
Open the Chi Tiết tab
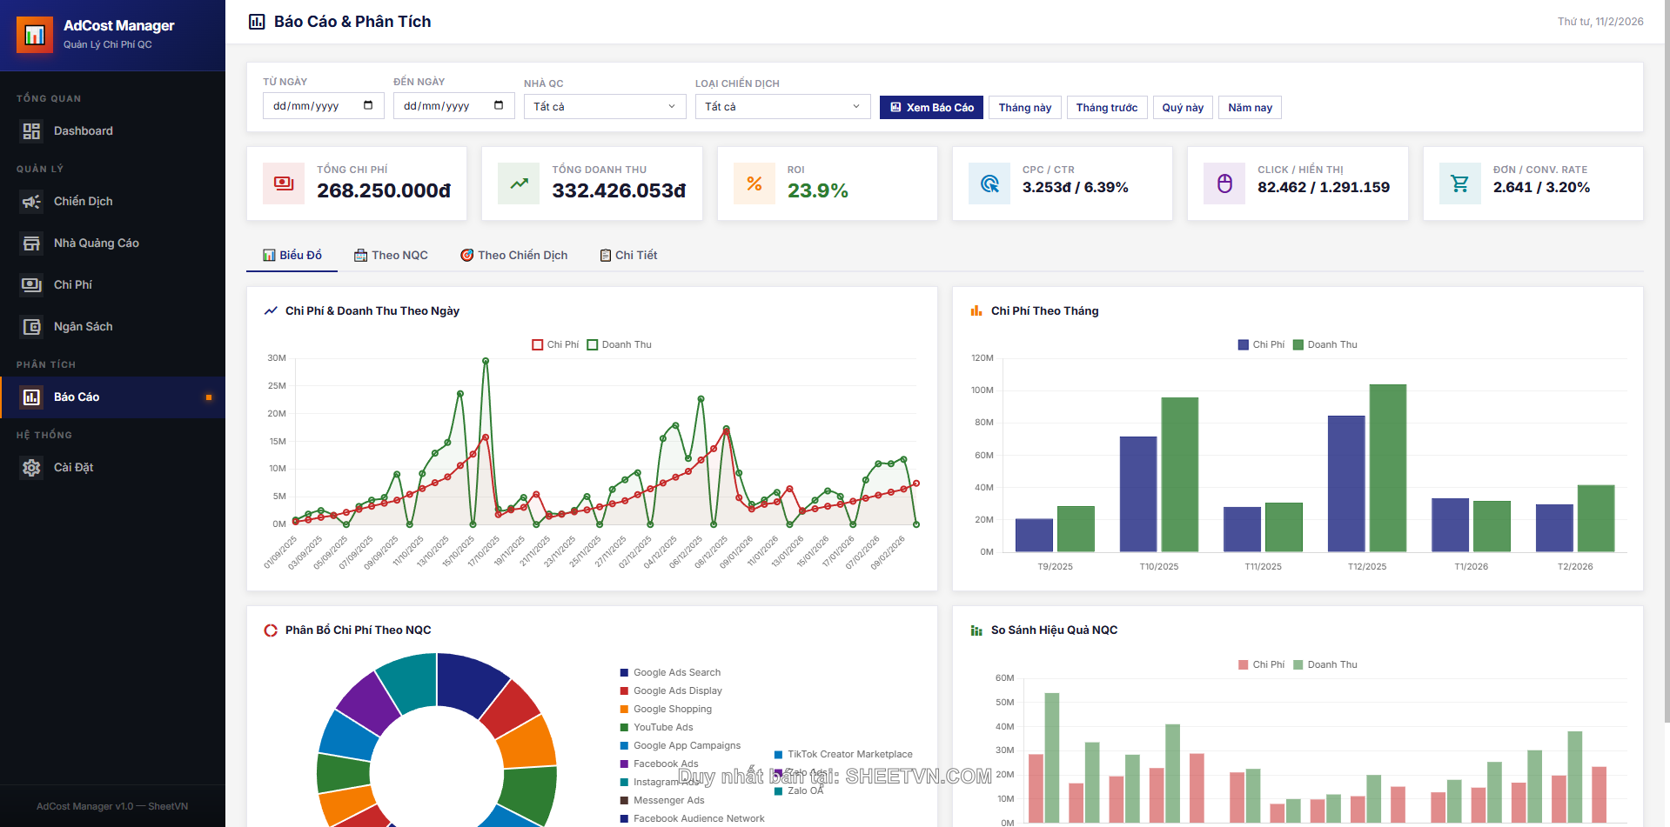point(628,255)
